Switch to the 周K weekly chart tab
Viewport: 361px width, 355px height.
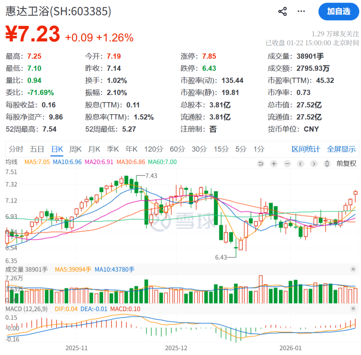click(x=75, y=149)
